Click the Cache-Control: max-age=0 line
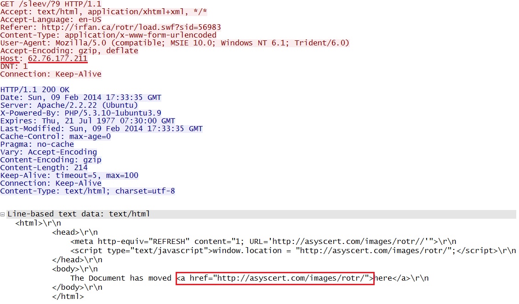The width and height of the screenshot is (519, 304). point(55,136)
